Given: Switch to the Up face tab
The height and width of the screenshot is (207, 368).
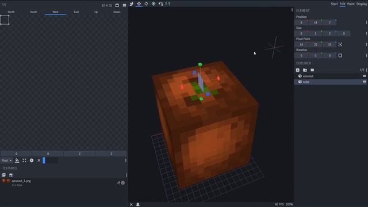Looking at the screenshot, I should pyautogui.click(x=96, y=12).
